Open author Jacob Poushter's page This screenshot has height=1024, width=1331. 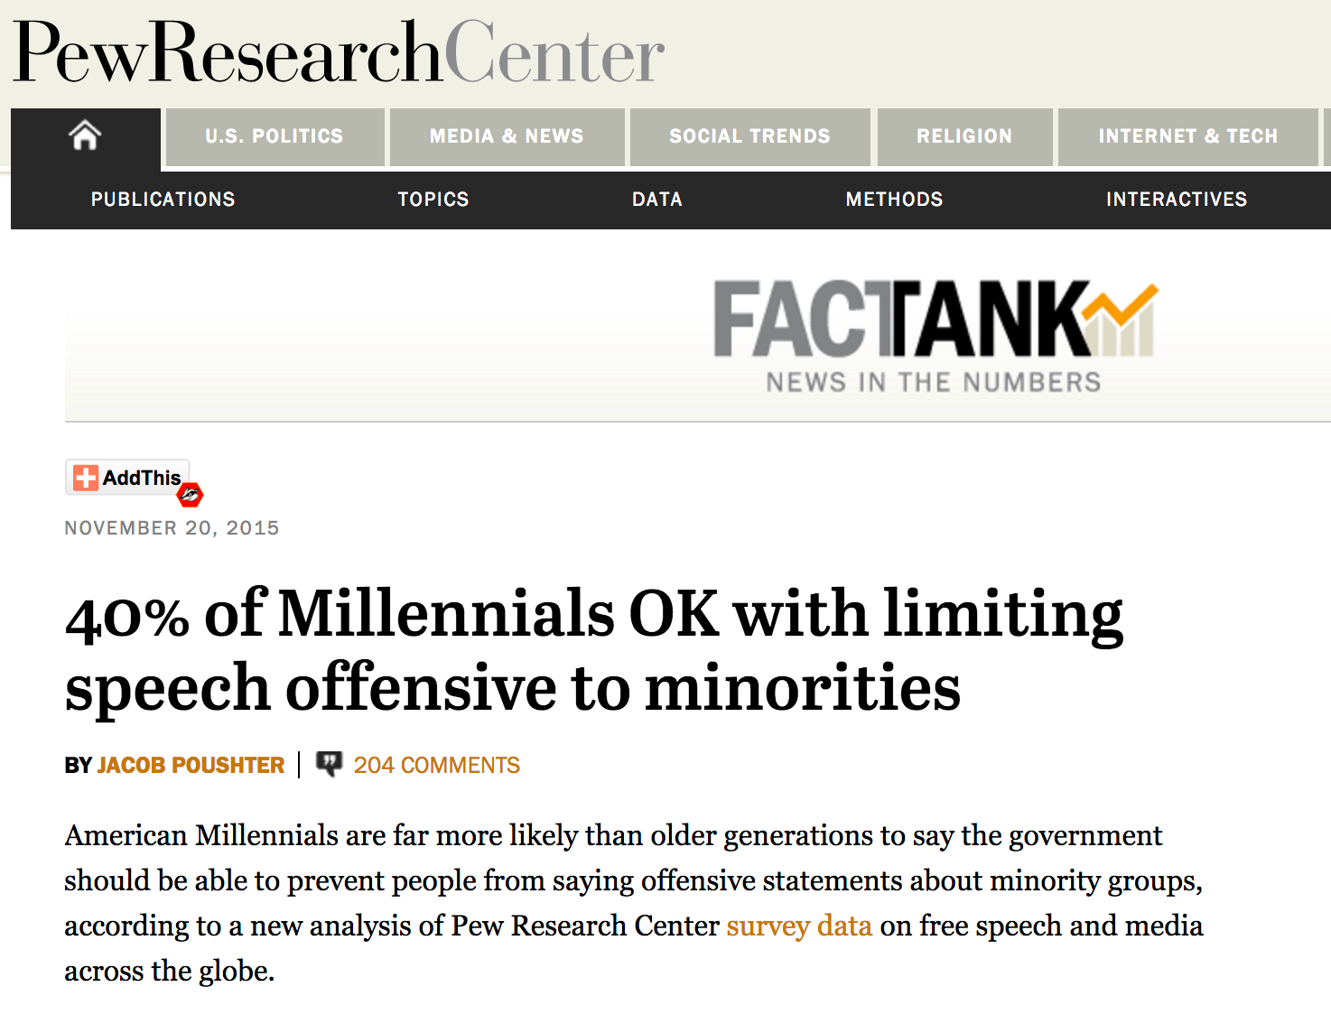click(x=191, y=766)
